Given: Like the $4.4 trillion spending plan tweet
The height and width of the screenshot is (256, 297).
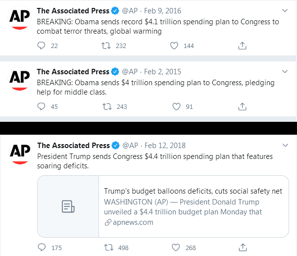Looking at the screenshot, I should point(176,248).
